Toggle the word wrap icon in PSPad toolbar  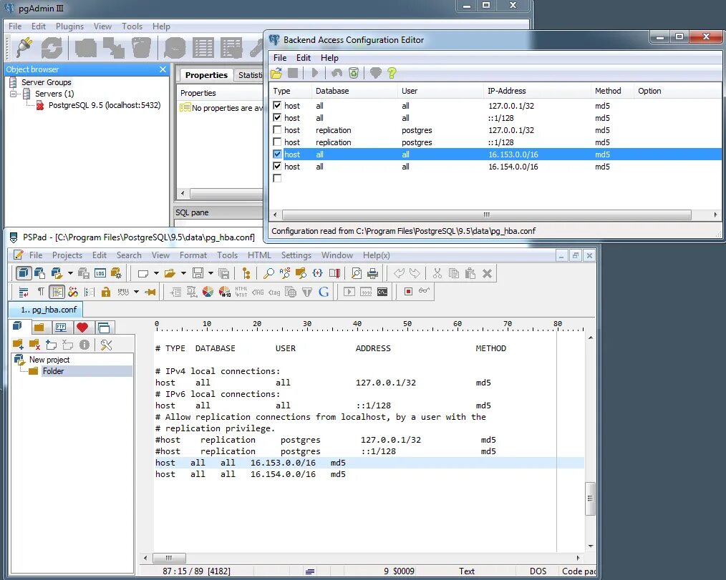pos(24,292)
